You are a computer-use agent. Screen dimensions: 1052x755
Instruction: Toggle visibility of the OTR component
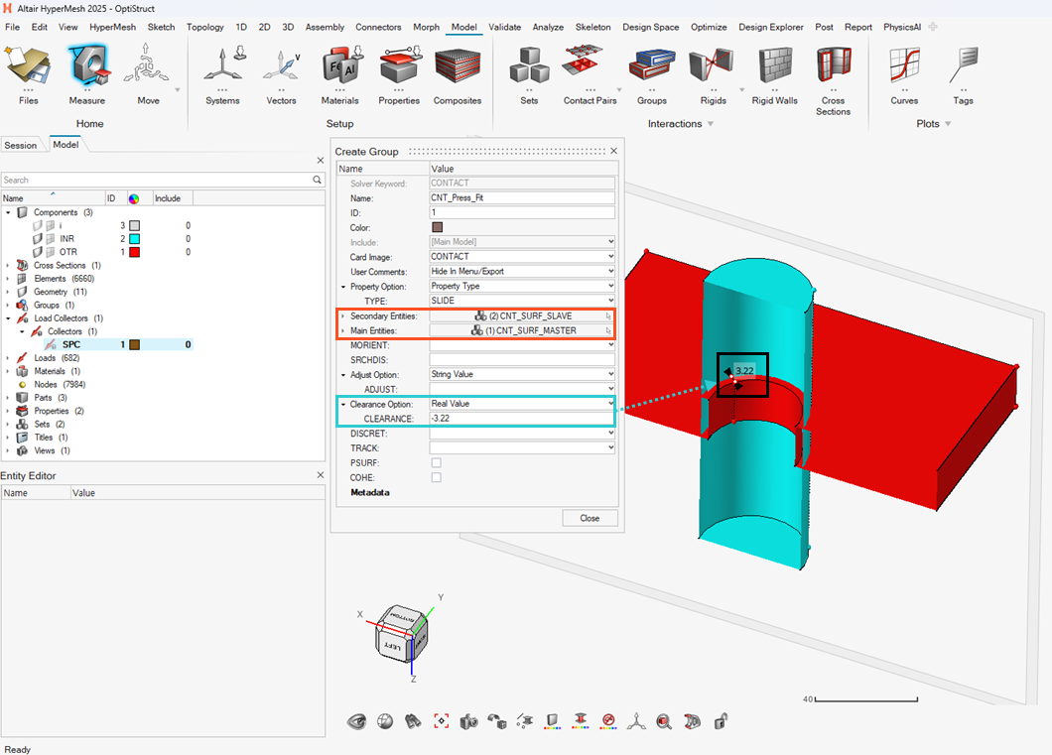tap(38, 252)
